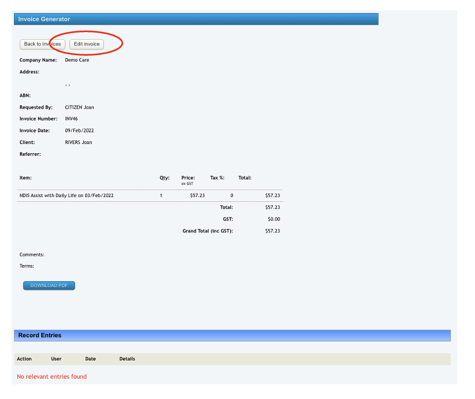Screen dimensions: 475x399
Task: Click the item price $57.23 ex GST
Action: 198,195
